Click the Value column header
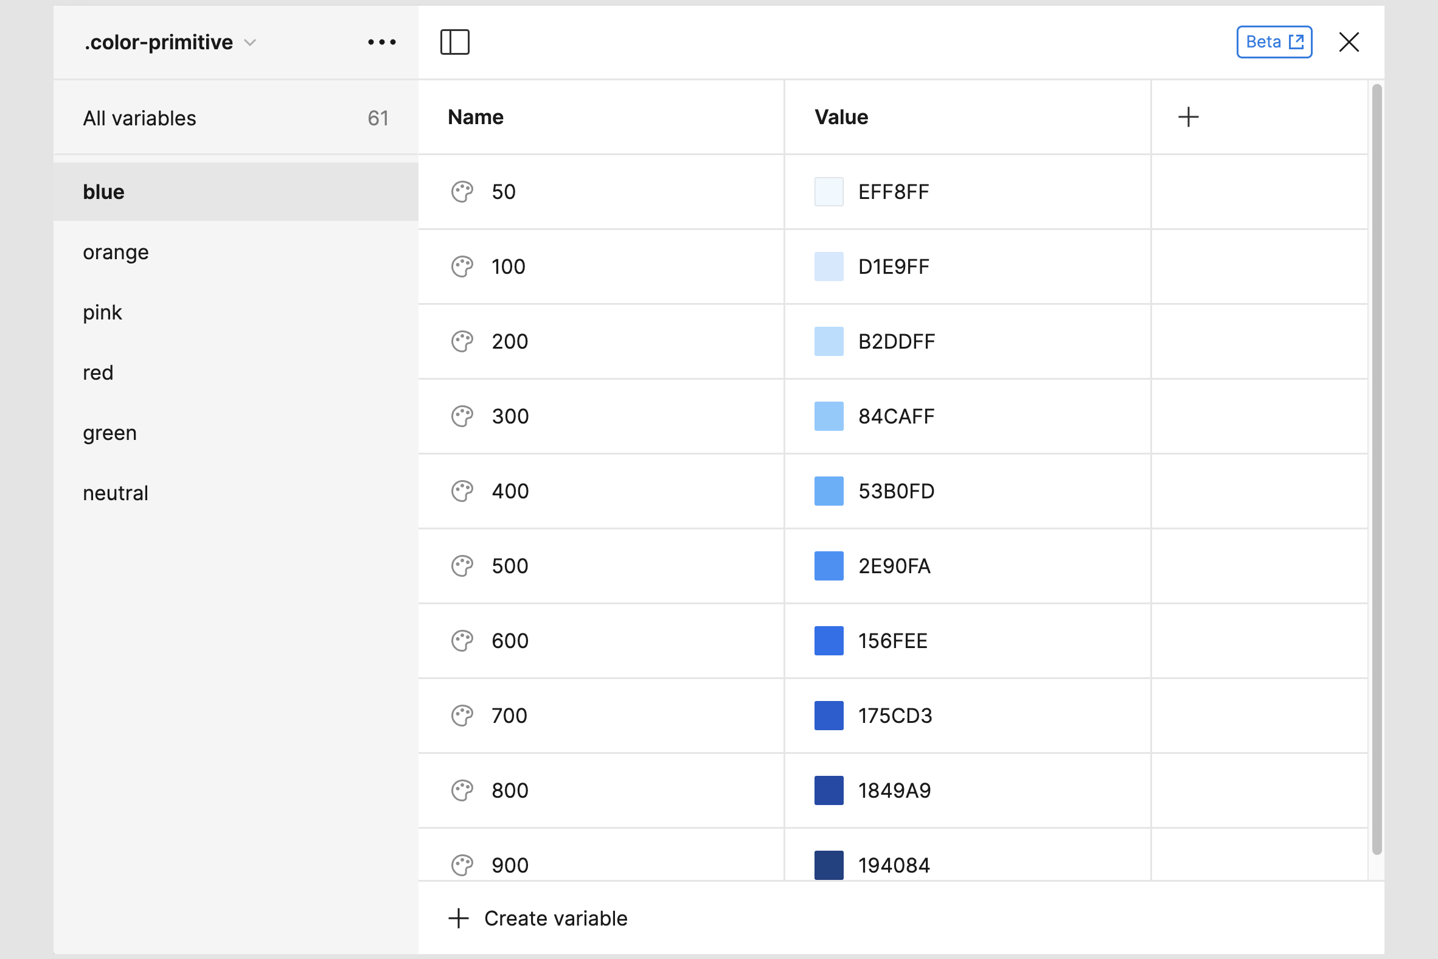This screenshot has width=1438, height=959. click(841, 117)
